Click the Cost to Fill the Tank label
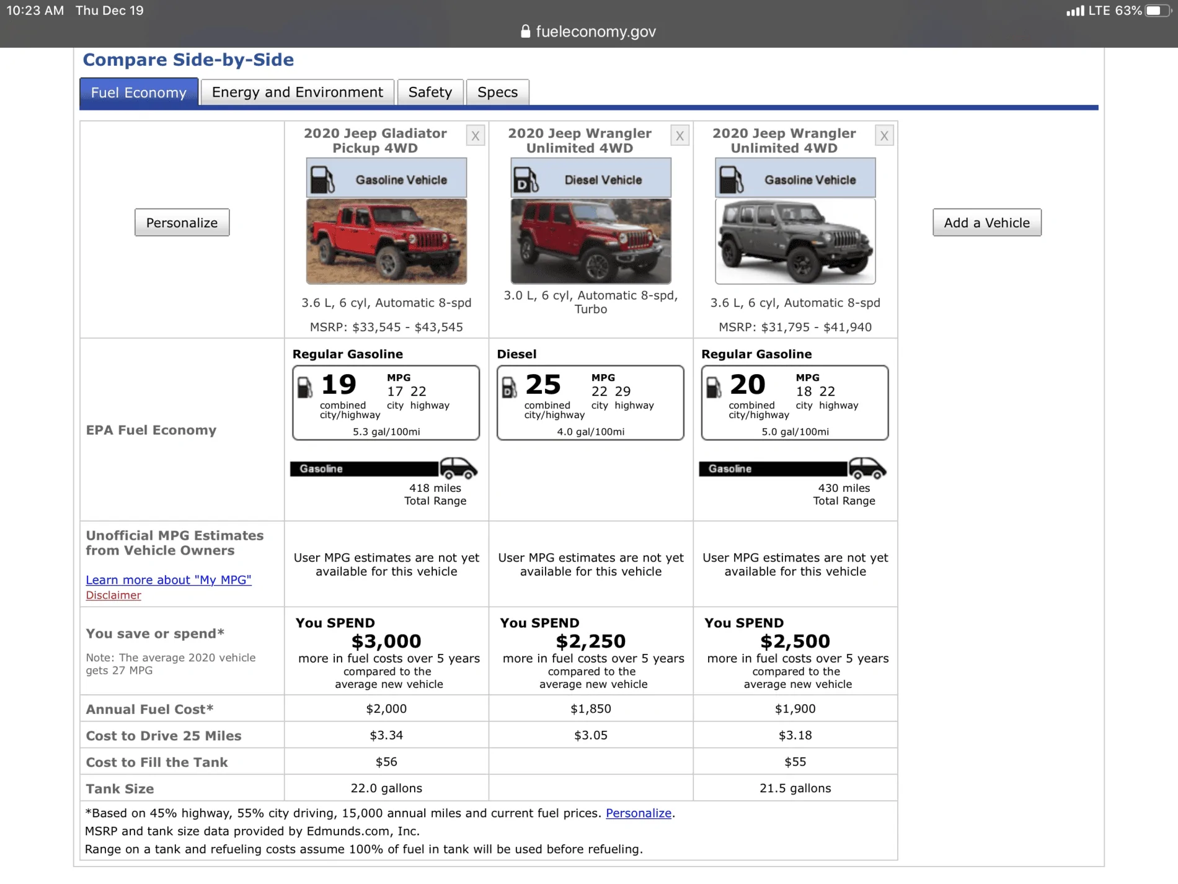 tap(157, 762)
